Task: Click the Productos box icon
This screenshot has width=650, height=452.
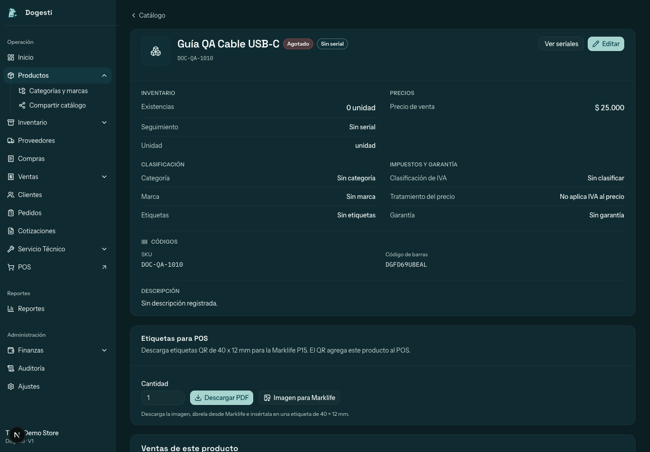Action: coord(11,75)
